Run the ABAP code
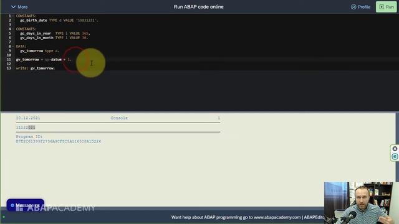This screenshot has height=224, width=399. (x=387, y=7)
